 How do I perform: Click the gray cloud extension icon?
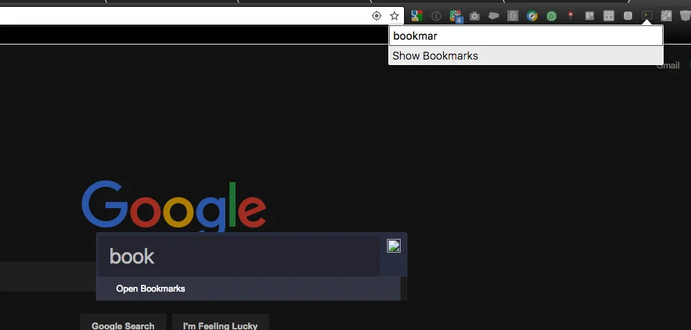(494, 16)
